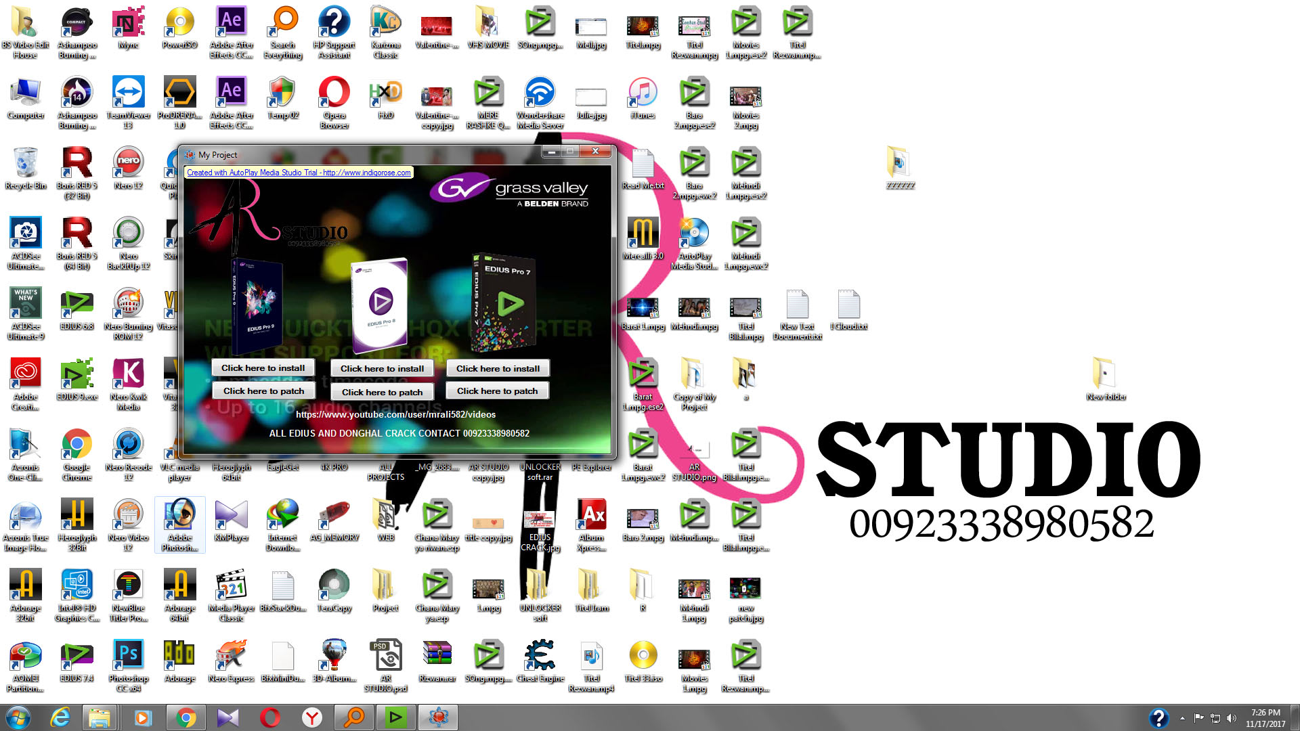Screen dimensions: 1300x731
Task: Select the Nero 12 desktop icon
Action: (x=128, y=169)
